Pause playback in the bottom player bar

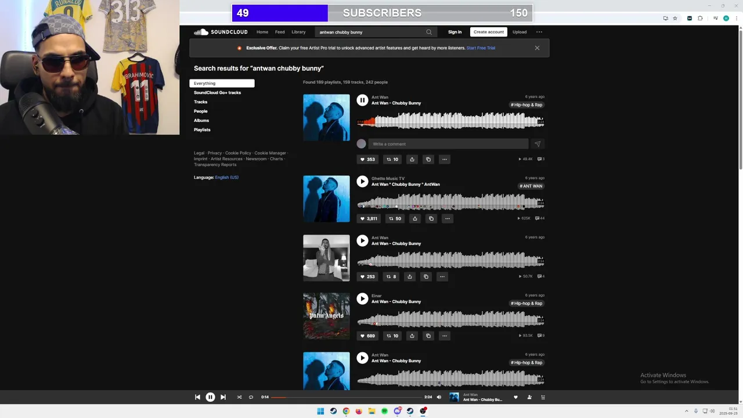coord(210,397)
